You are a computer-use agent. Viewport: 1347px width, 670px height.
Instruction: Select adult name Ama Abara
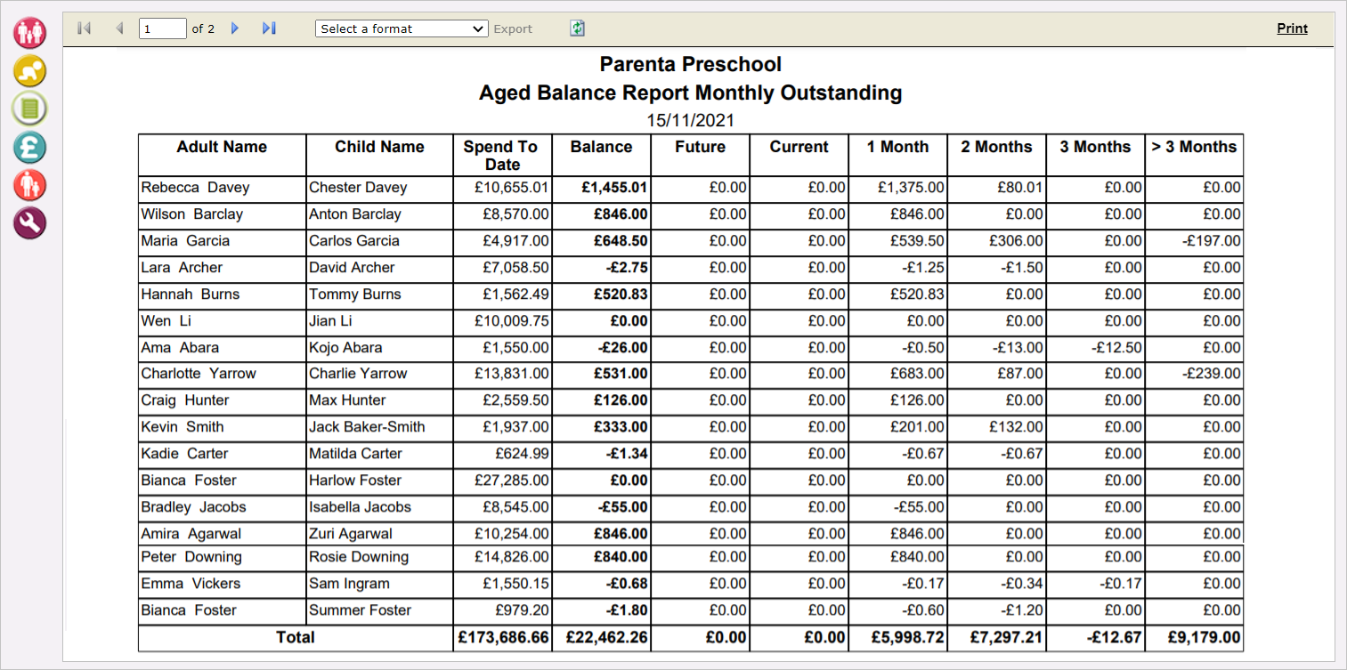click(x=180, y=348)
